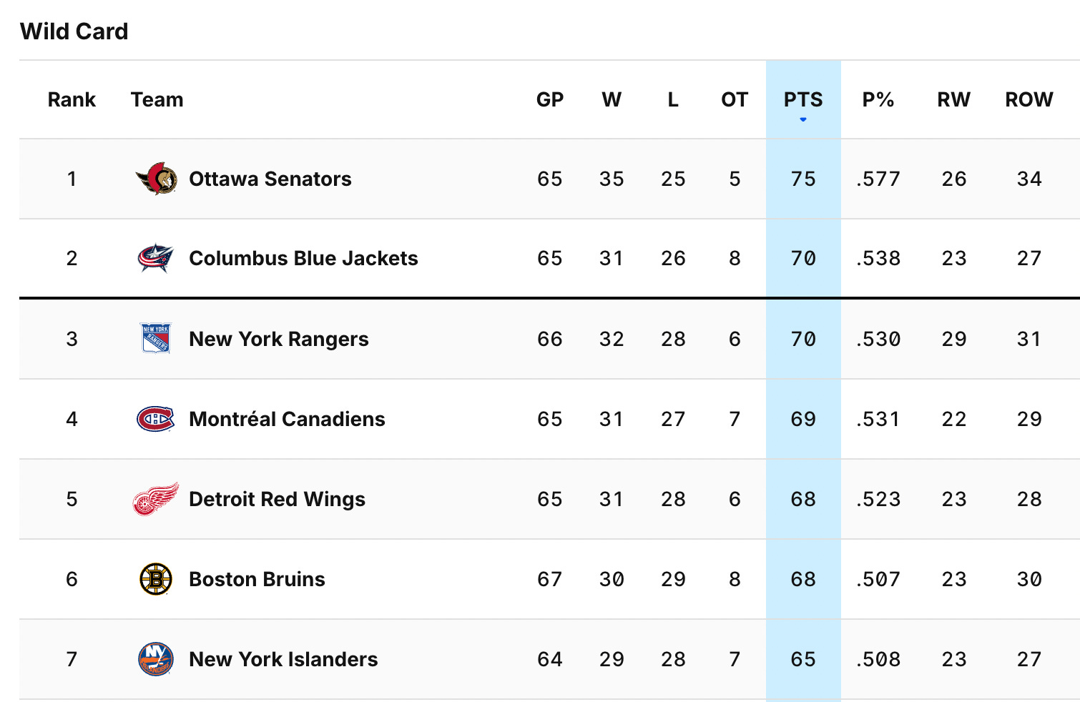Click the Montréal Canadiens logo
This screenshot has width=1080, height=702.
click(156, 419)
